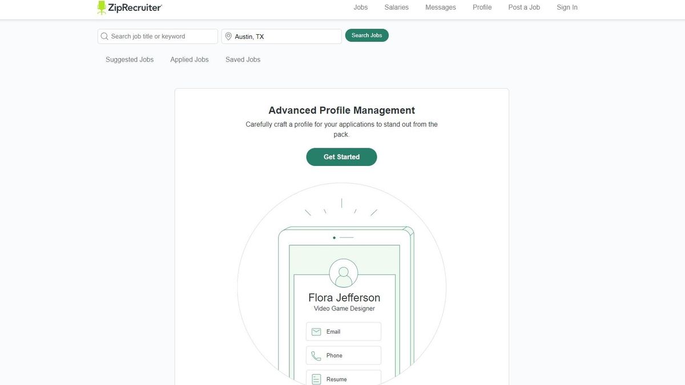Switch to the Saved Jobs tab
The width and height of the screenshot is (685, 385).
click(x=243, y=59)
